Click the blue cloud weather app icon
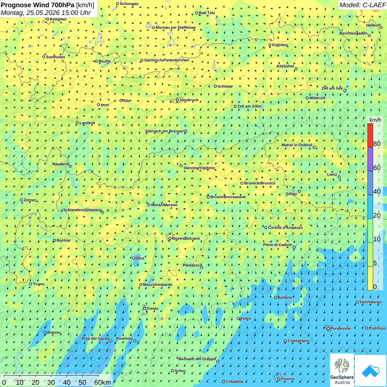This screenshot has height=387, width=387. tap(370, 371)
